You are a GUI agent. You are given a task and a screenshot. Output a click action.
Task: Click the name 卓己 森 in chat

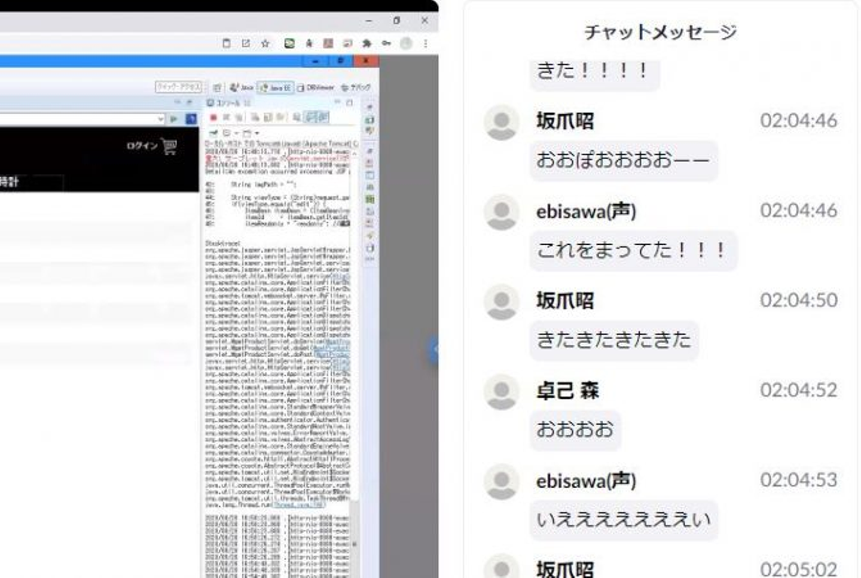(x=567, y=391)
